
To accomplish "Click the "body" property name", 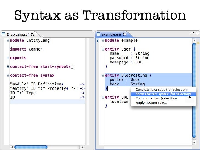I will (x=114, y=84).
